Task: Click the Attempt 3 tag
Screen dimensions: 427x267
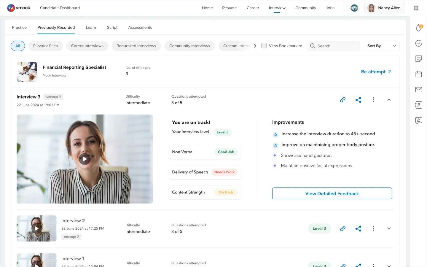Action: click(x=53, y=97)
